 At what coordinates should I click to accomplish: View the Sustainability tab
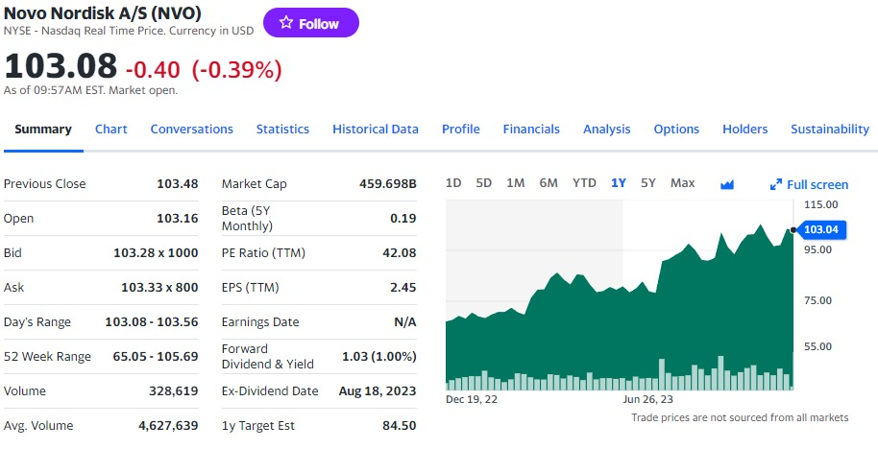tap(830, 130)
